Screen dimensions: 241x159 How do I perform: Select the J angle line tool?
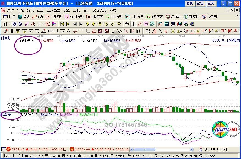205,31
